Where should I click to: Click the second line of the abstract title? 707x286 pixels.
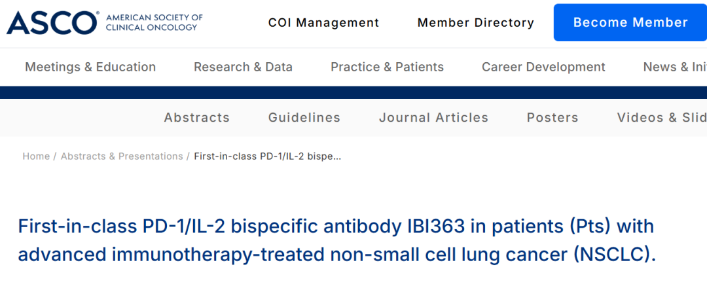pos(337,256)
